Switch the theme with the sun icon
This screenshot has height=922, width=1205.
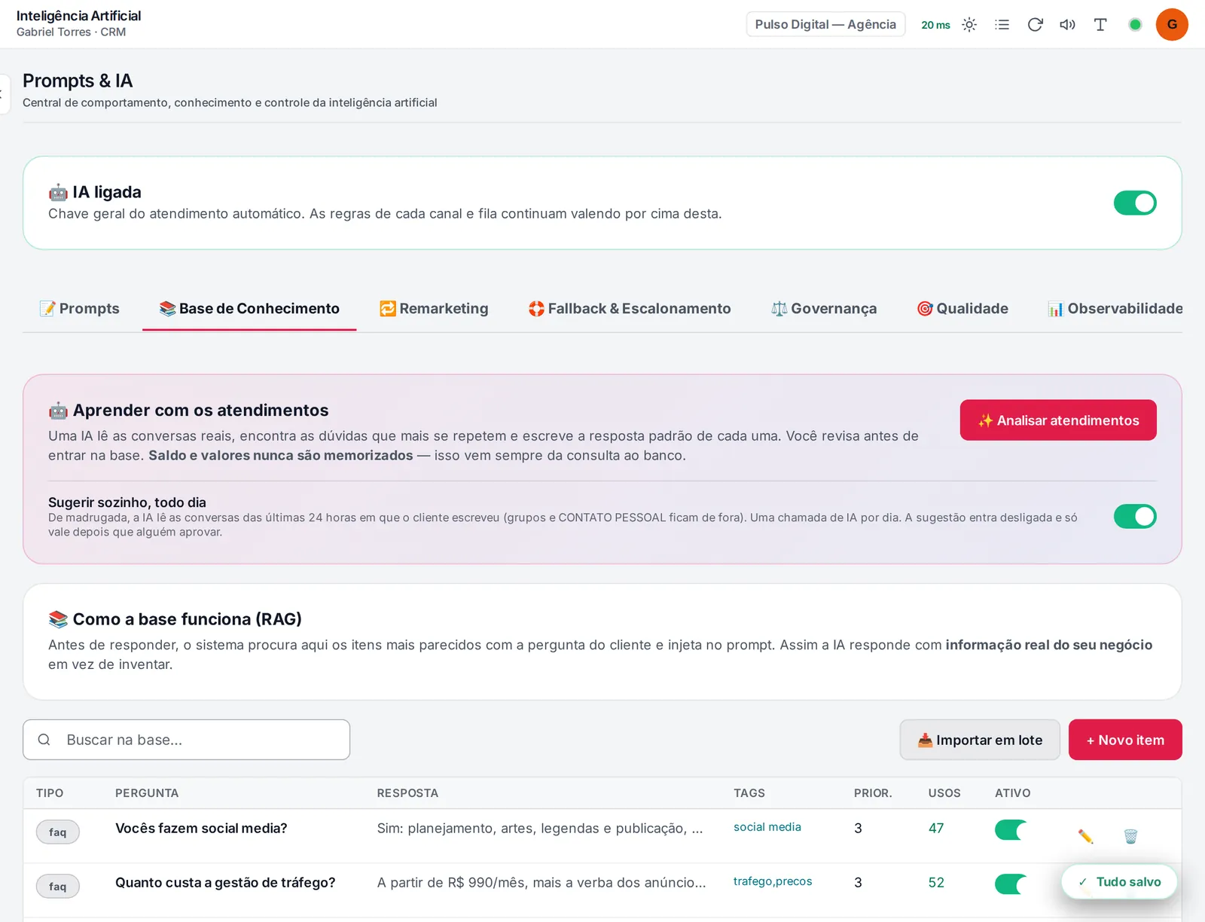[x=969, y=25]
